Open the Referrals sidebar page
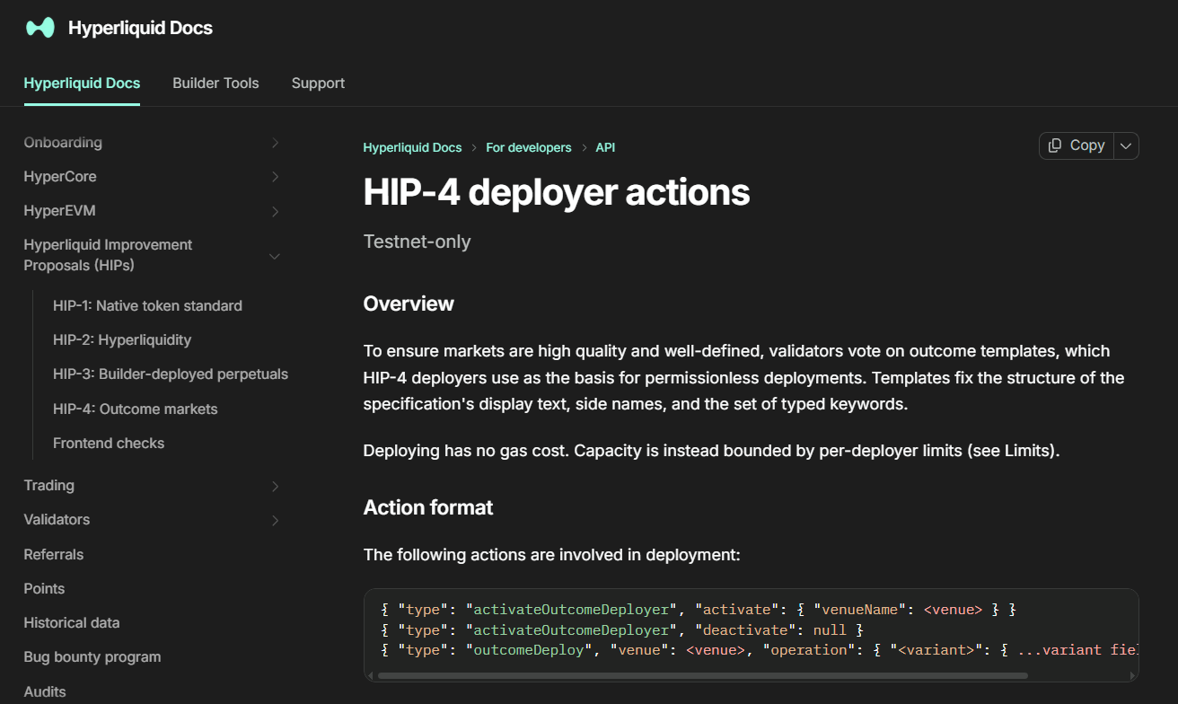The height and width of the screenshot is (704, 1178). pos(54,554)
